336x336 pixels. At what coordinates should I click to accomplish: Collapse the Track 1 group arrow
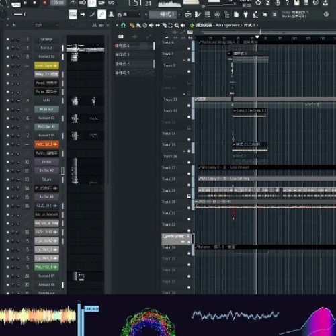[x=184, y=60]
